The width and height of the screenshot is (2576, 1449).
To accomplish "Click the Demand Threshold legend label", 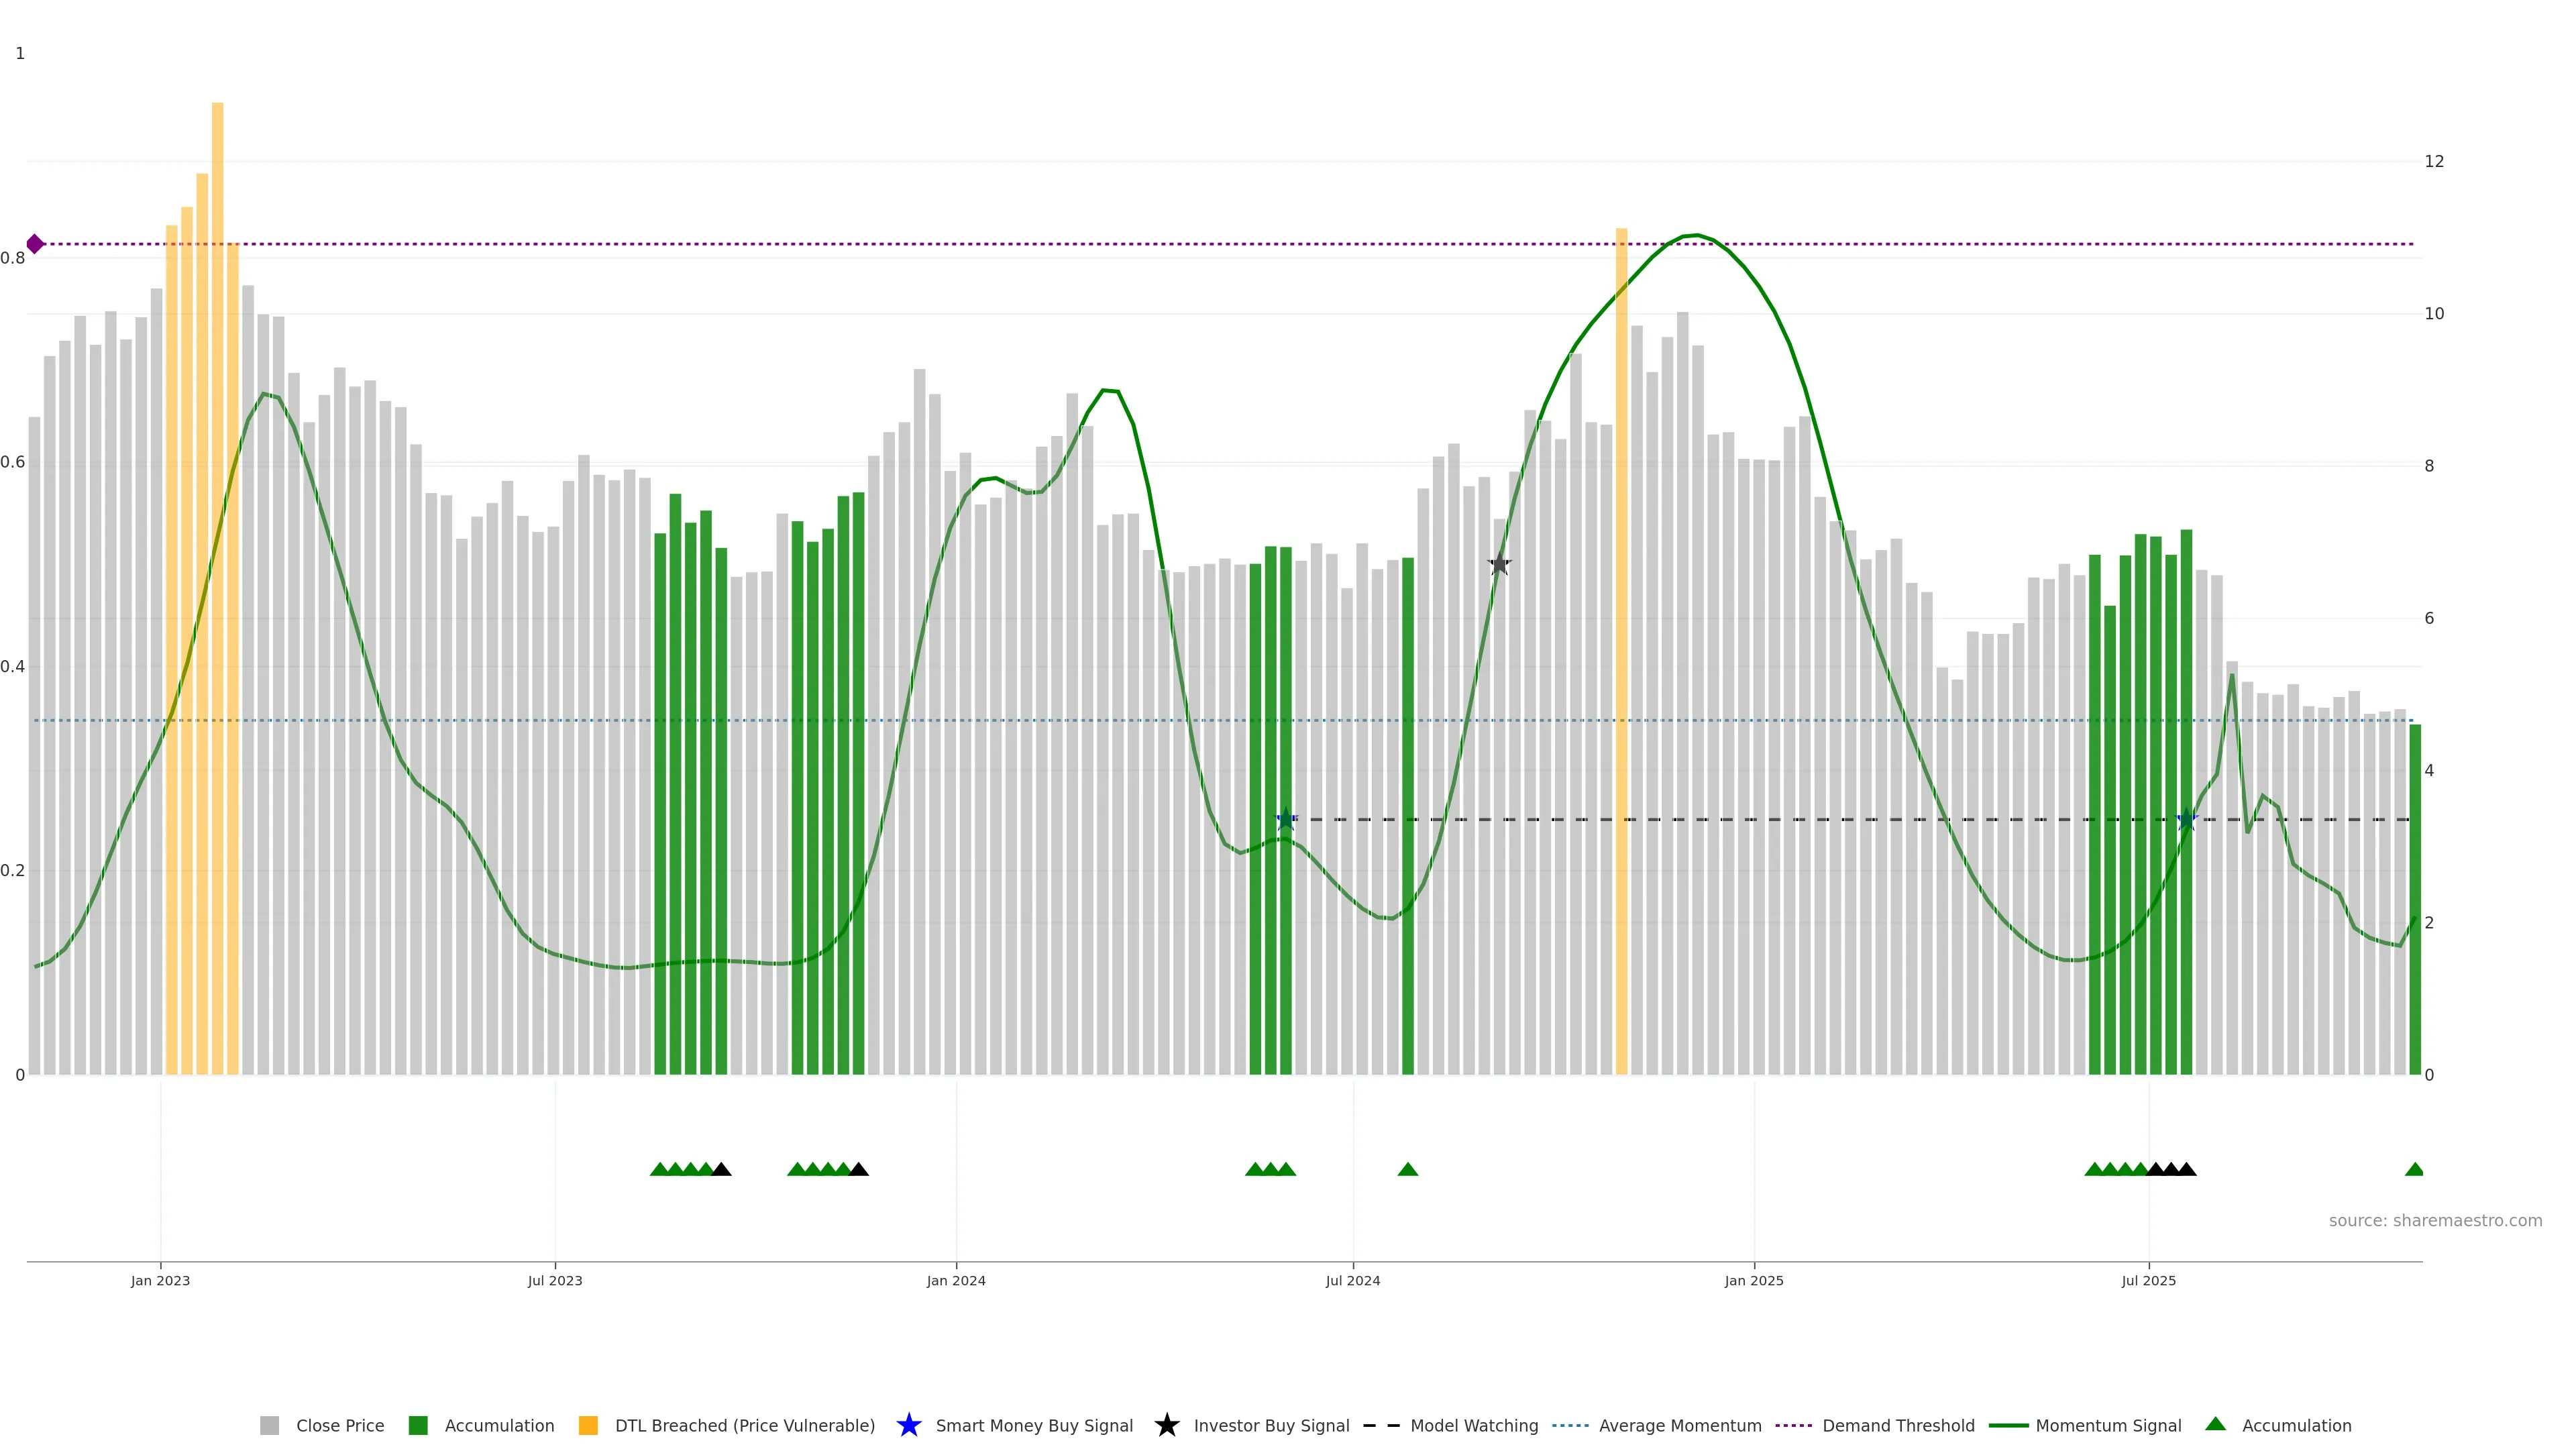I will (1898, 1426).
